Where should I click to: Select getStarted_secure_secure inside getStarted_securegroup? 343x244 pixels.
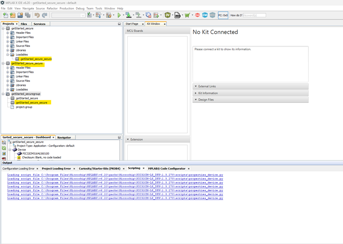pyautogui.click(x=31, y=102)
